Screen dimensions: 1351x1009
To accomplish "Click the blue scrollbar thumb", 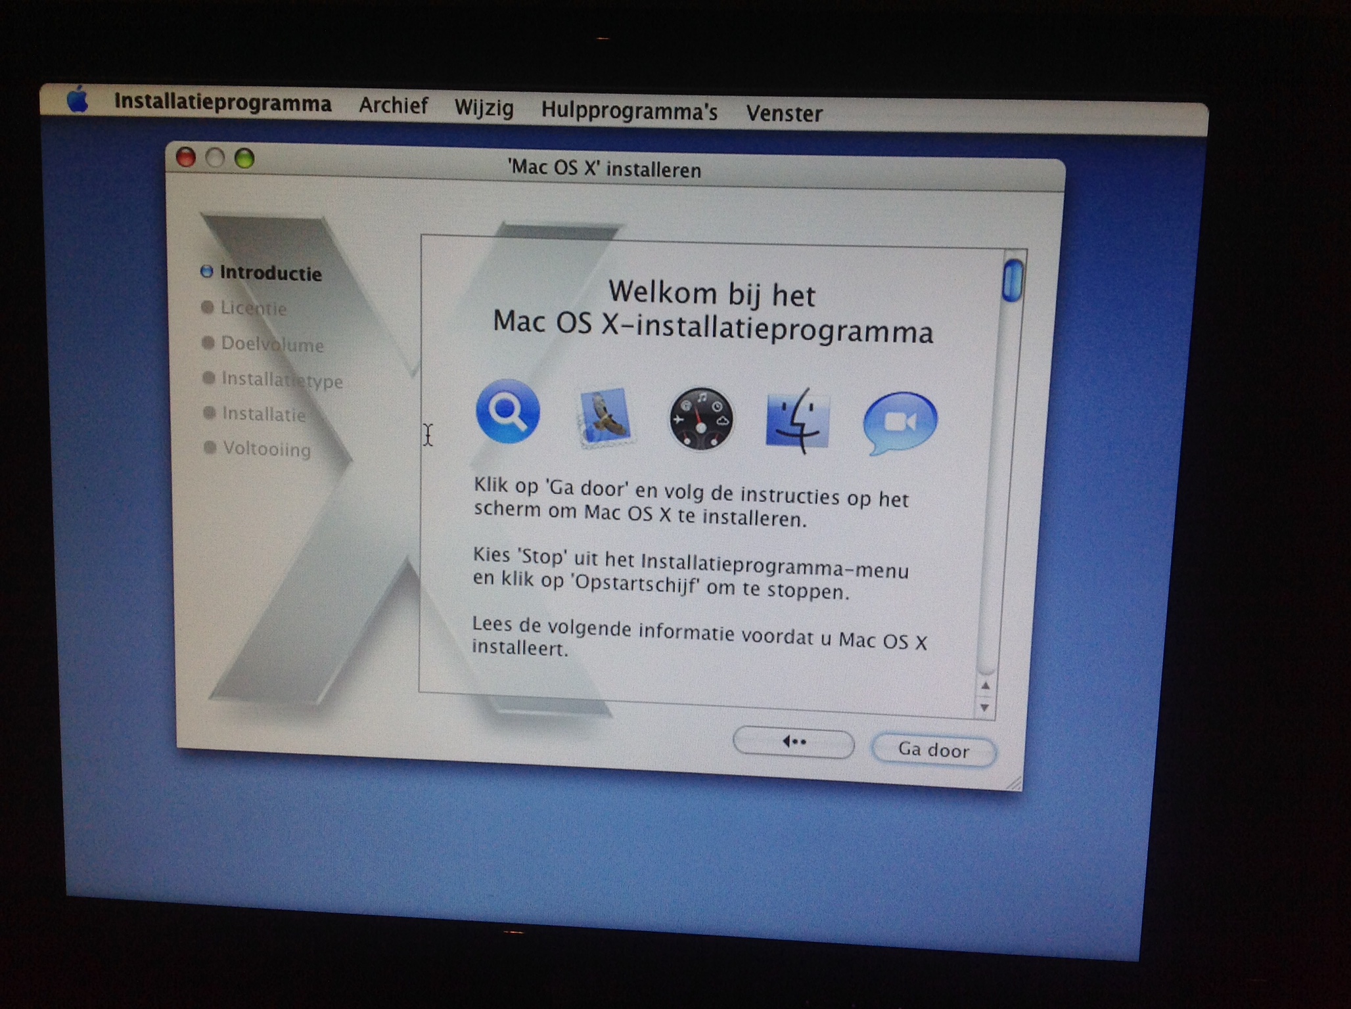I will (x=1013, y=280).
